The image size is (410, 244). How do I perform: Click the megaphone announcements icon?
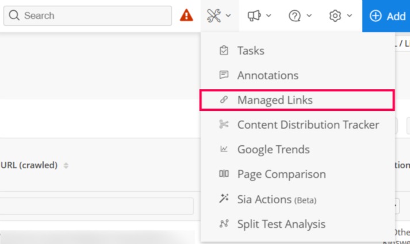point(254,16)
